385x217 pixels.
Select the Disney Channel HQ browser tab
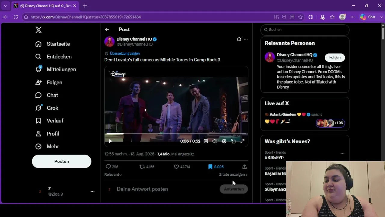[45, 6]
